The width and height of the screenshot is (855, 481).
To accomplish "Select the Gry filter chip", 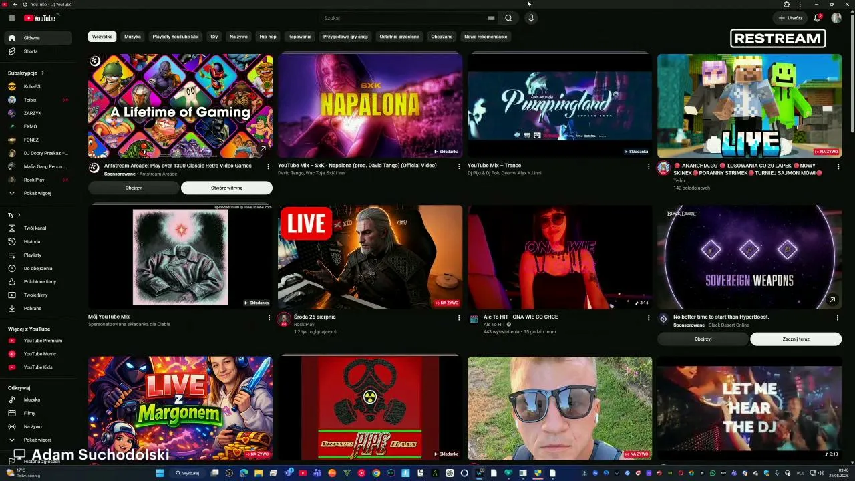I will 214,37.
